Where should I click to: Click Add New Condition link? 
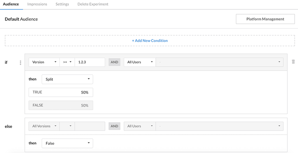coord(150,41)
